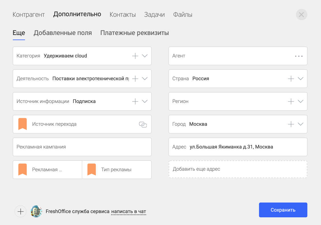Click plus icon in Источник информации field
The image size is (321, 225).
coord(135,101)
